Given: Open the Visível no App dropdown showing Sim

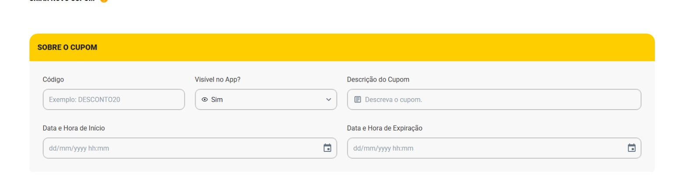Looking at the screenshot, I should click(266, 99).
